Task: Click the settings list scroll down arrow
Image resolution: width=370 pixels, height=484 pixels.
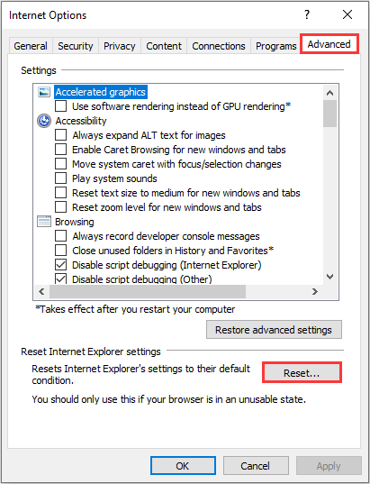Action: [x=329, y=277]
